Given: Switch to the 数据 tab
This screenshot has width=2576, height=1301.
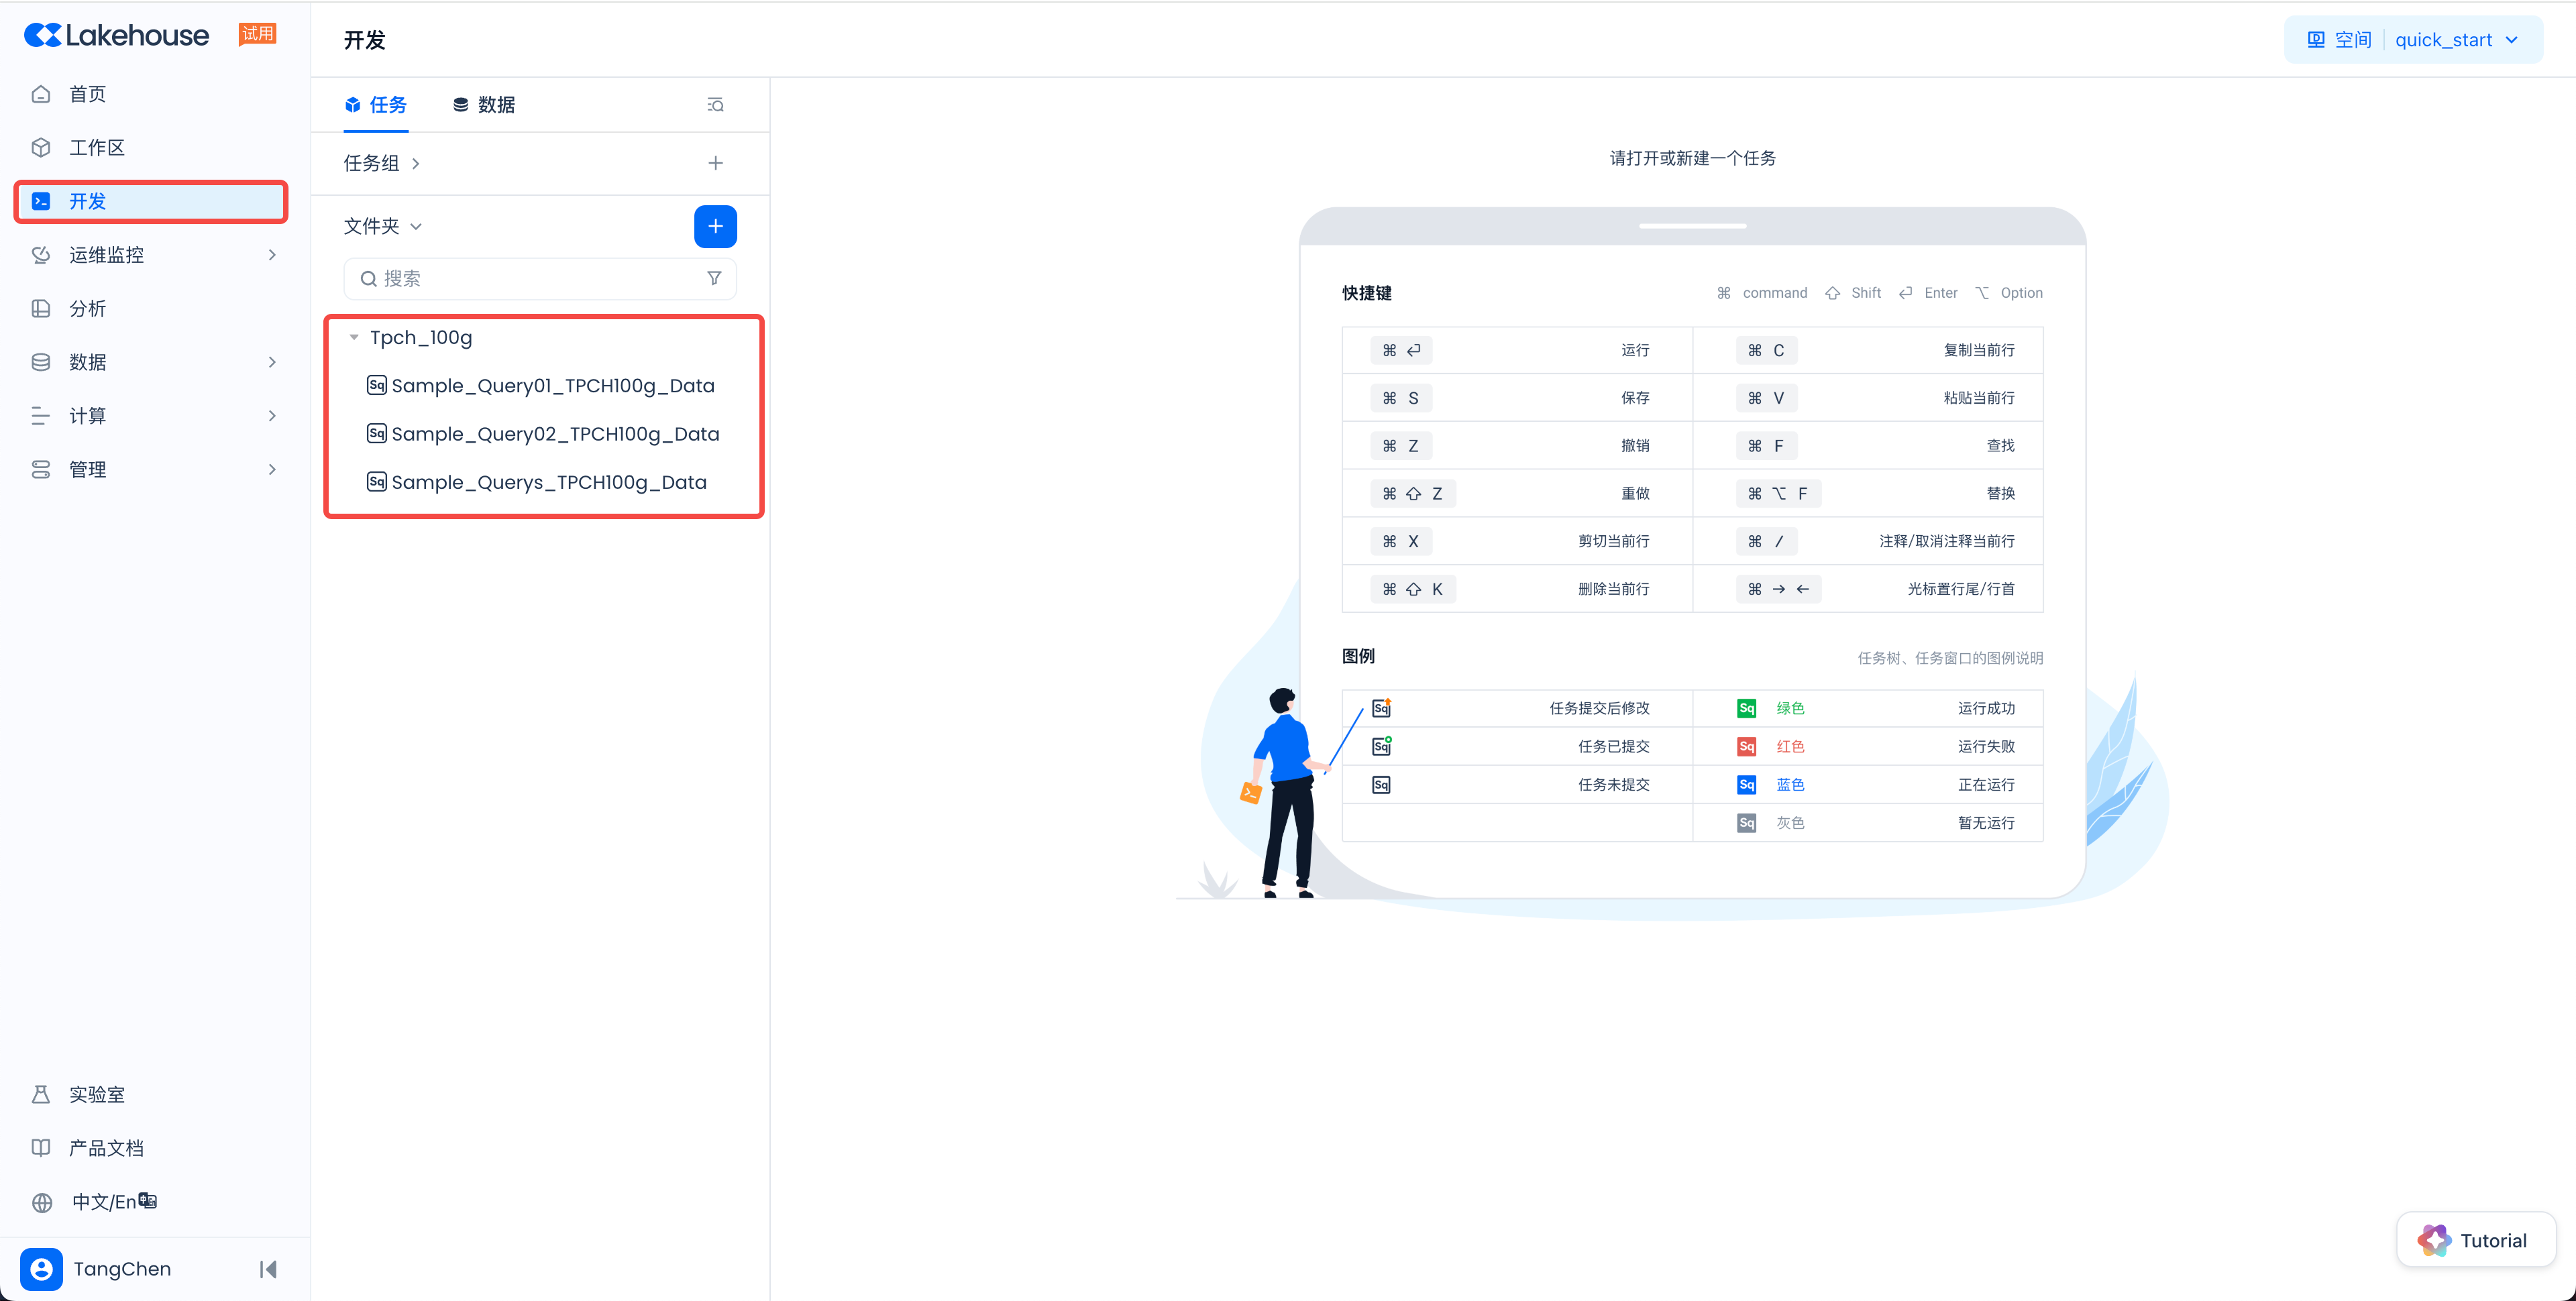Looking at the screenshot, I should pos(484,105).
